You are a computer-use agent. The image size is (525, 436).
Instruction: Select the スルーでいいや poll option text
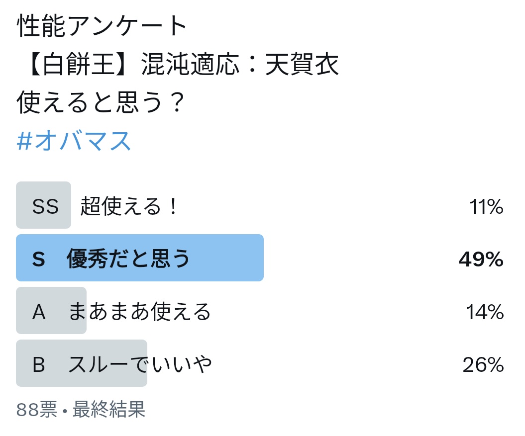point(140,364)
